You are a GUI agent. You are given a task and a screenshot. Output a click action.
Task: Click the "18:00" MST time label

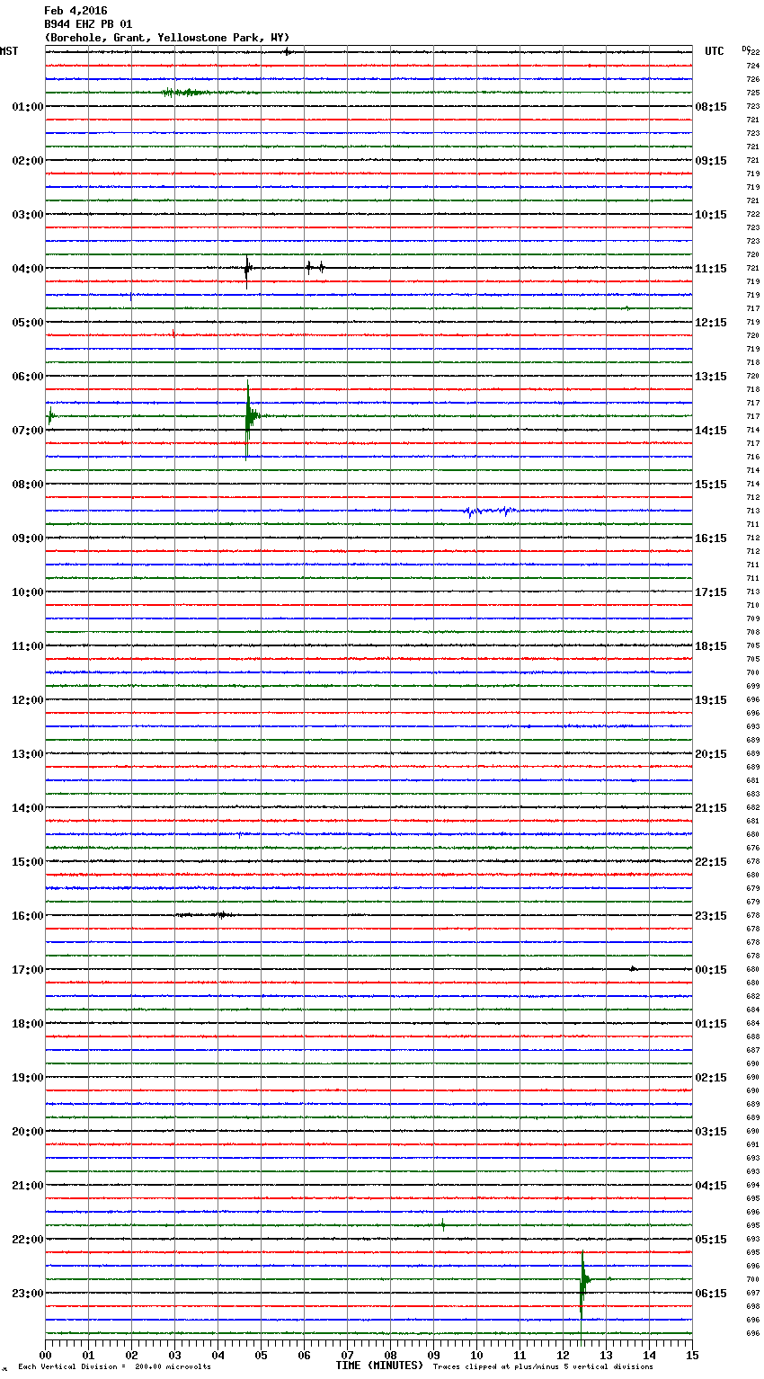[28, 1024]
